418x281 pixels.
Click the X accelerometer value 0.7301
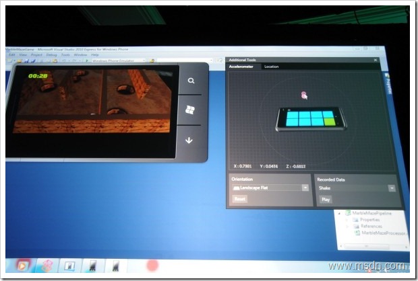242,166
